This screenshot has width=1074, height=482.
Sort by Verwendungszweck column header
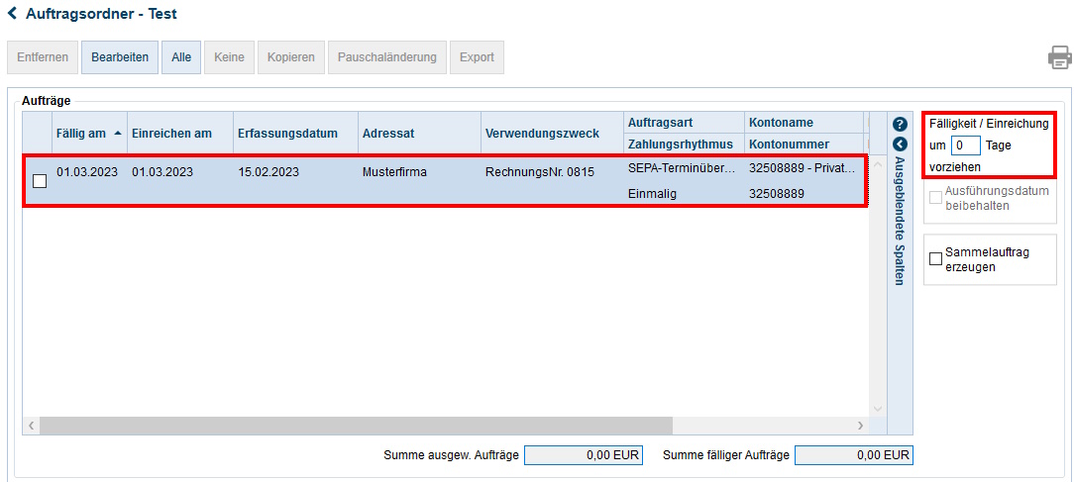point(552,134)
